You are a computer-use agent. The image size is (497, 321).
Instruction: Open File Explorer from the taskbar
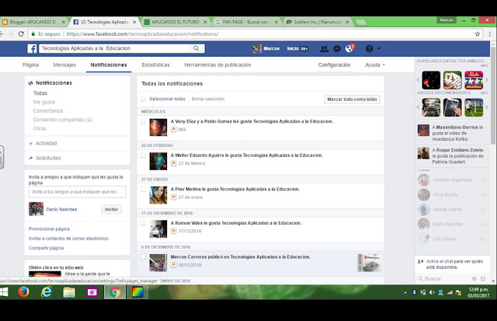(x=69, y=292)
